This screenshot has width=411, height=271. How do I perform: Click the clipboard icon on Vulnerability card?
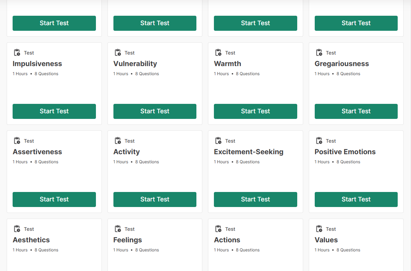pos(118,53)
